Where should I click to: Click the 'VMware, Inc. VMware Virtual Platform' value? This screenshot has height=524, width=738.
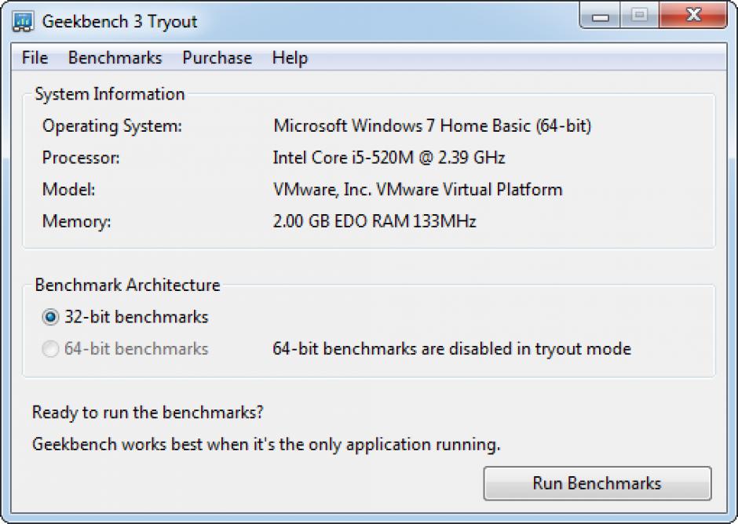(418, 190)
